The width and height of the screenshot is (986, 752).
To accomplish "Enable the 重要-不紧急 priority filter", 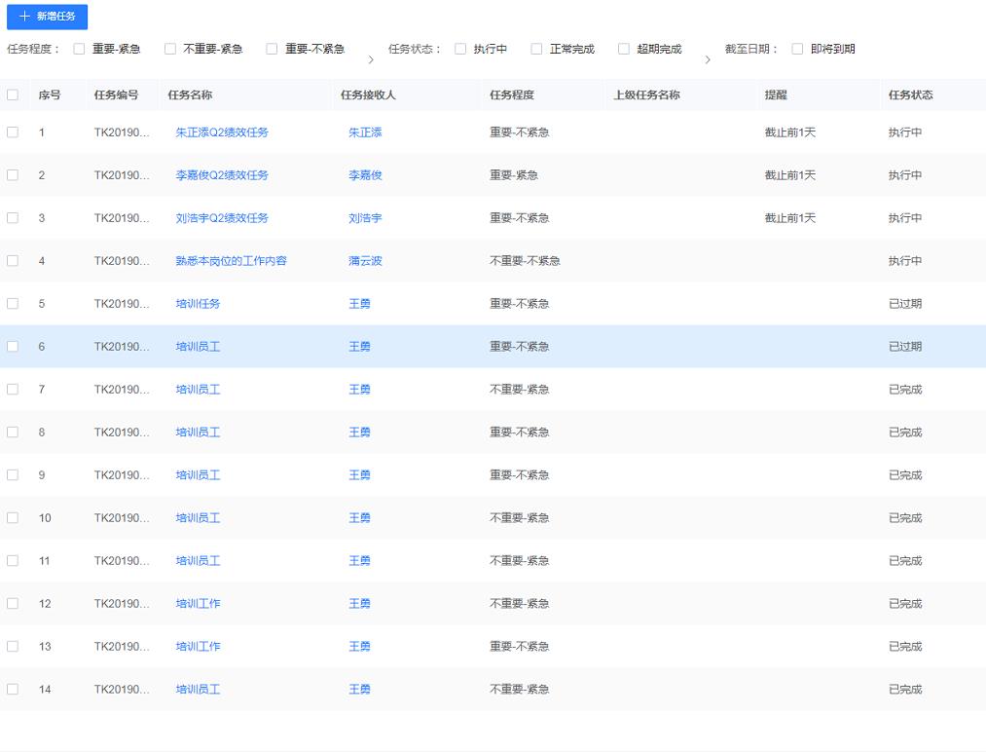I will pos(273,48).
